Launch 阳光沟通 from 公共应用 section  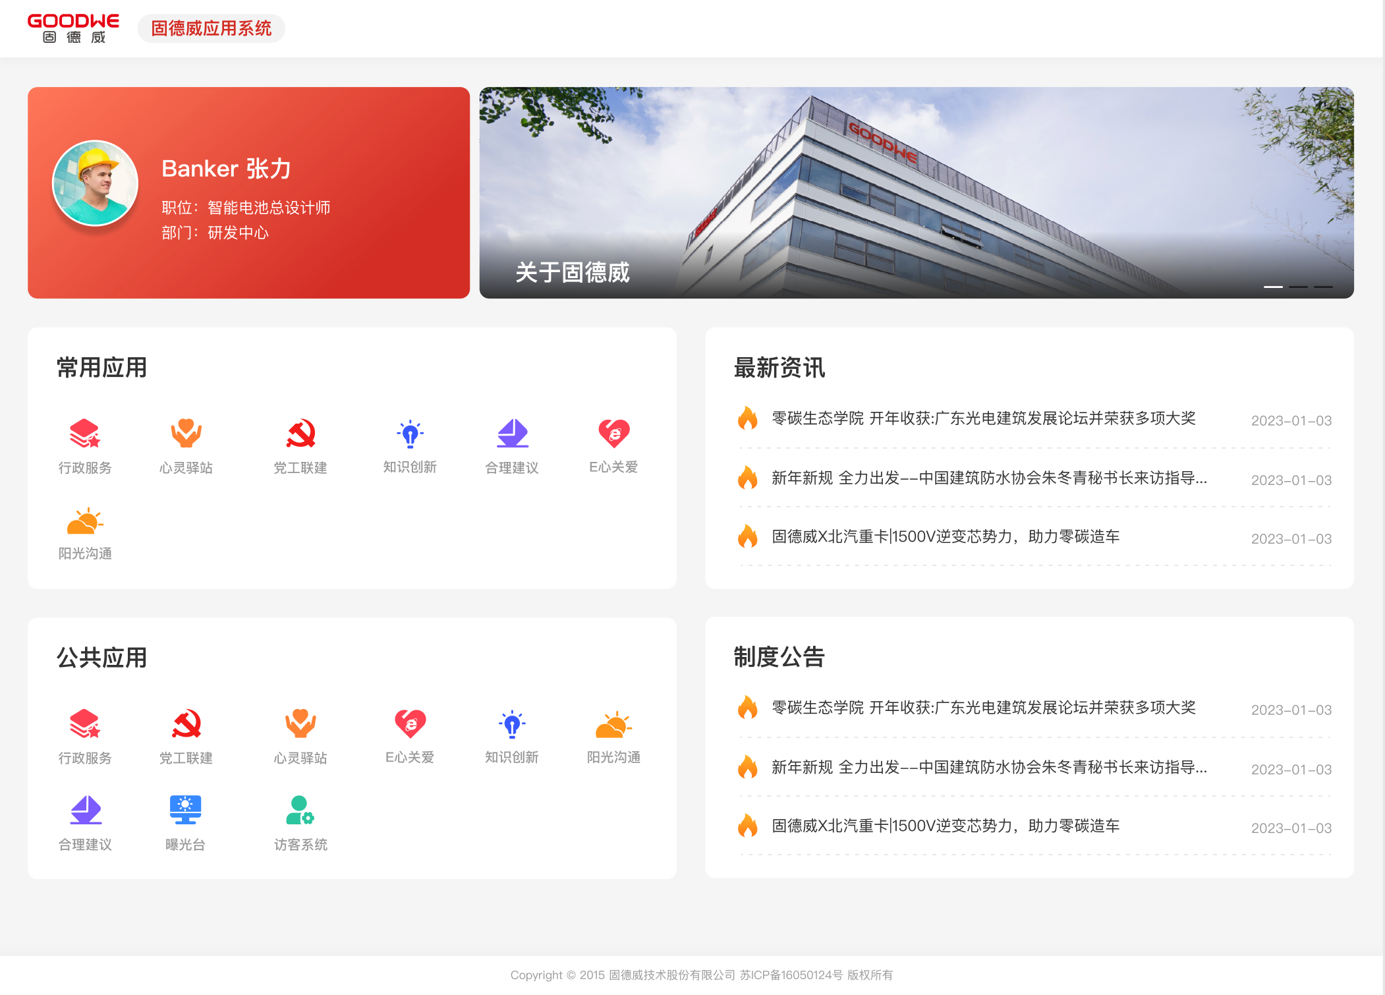tap(613, 736)
